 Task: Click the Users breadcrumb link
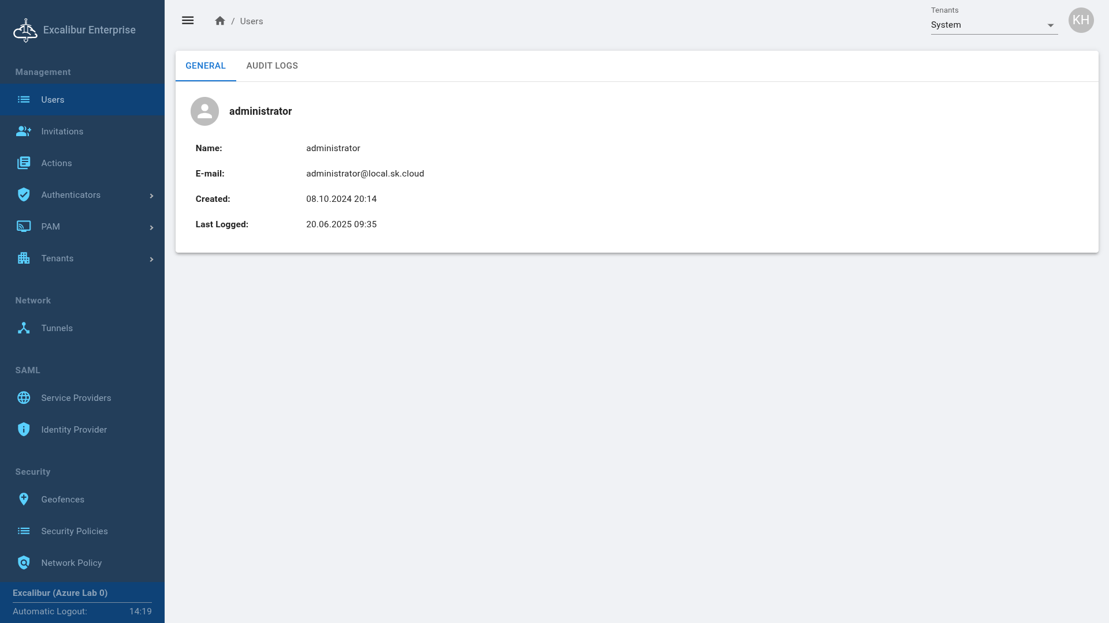[251, 21]
